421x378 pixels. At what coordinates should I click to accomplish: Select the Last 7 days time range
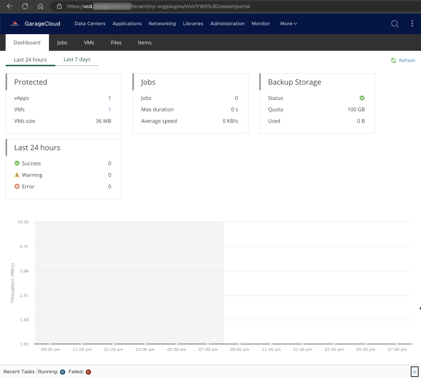(x=77, y=59)
